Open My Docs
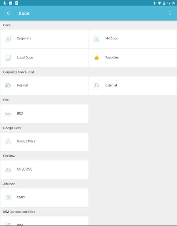Viewport: 177px width, 226px height. coord(133,39)
